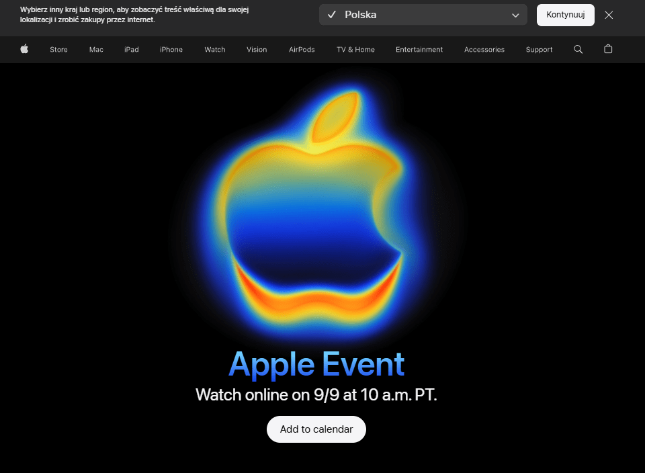Image resolution: width=645 pixels, height=473 pixels.
Task: Click the Add to calendar button
Action: (x=316, y=429)
